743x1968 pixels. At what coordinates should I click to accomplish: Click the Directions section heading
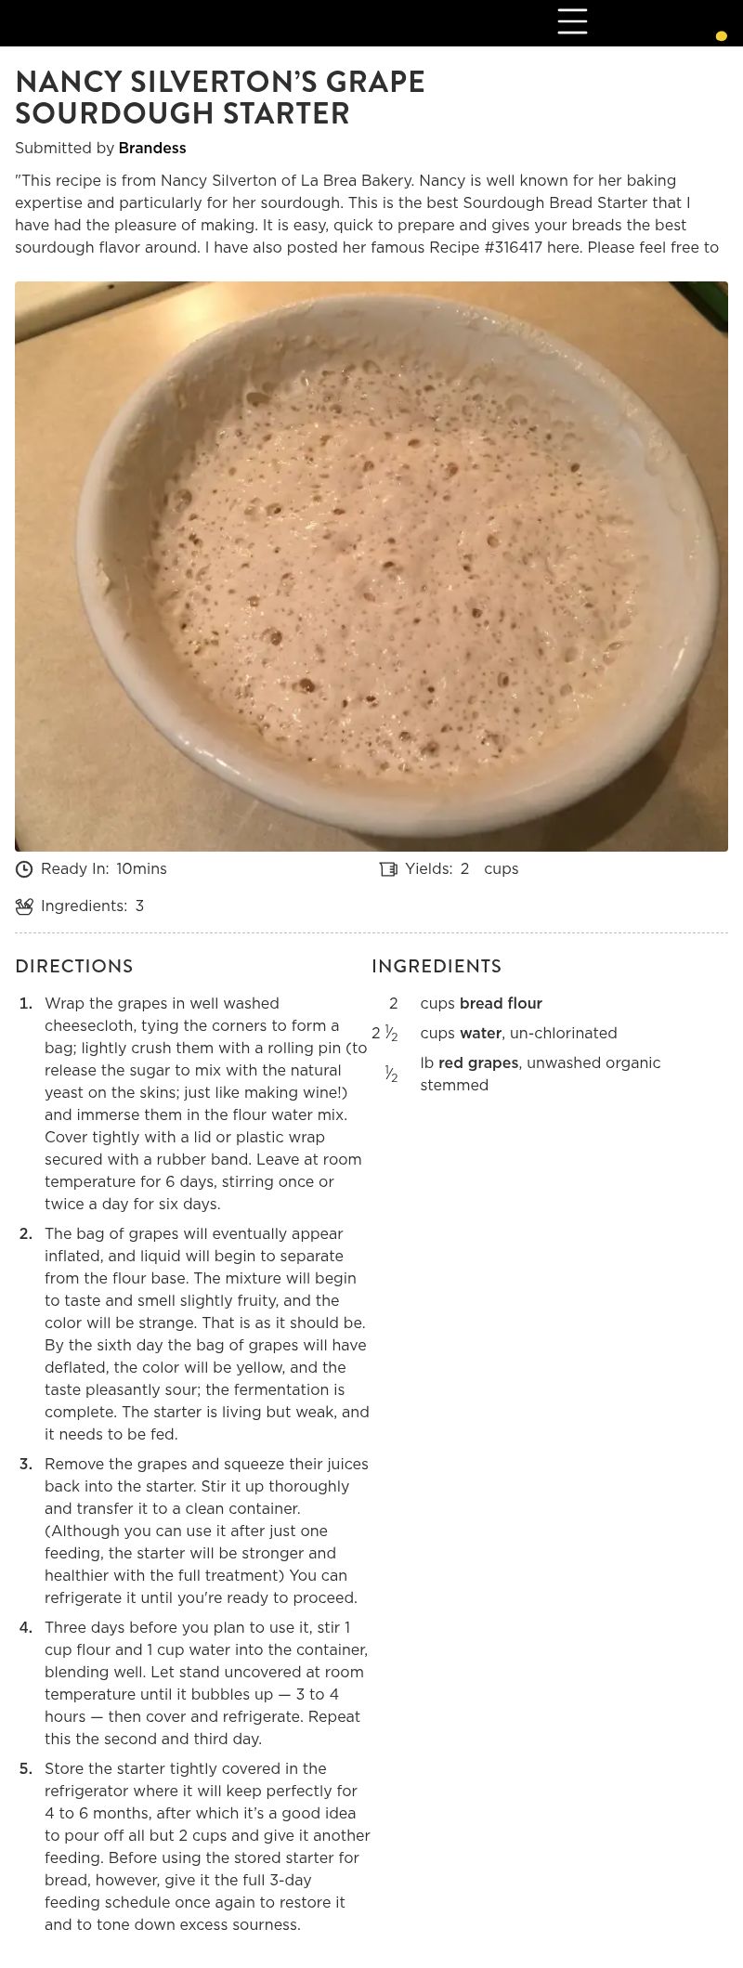click(x=74, y=966)
